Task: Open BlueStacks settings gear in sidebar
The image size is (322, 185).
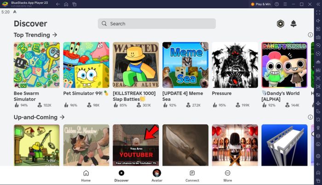Action: pyautogui.click(x=318, y=156)
